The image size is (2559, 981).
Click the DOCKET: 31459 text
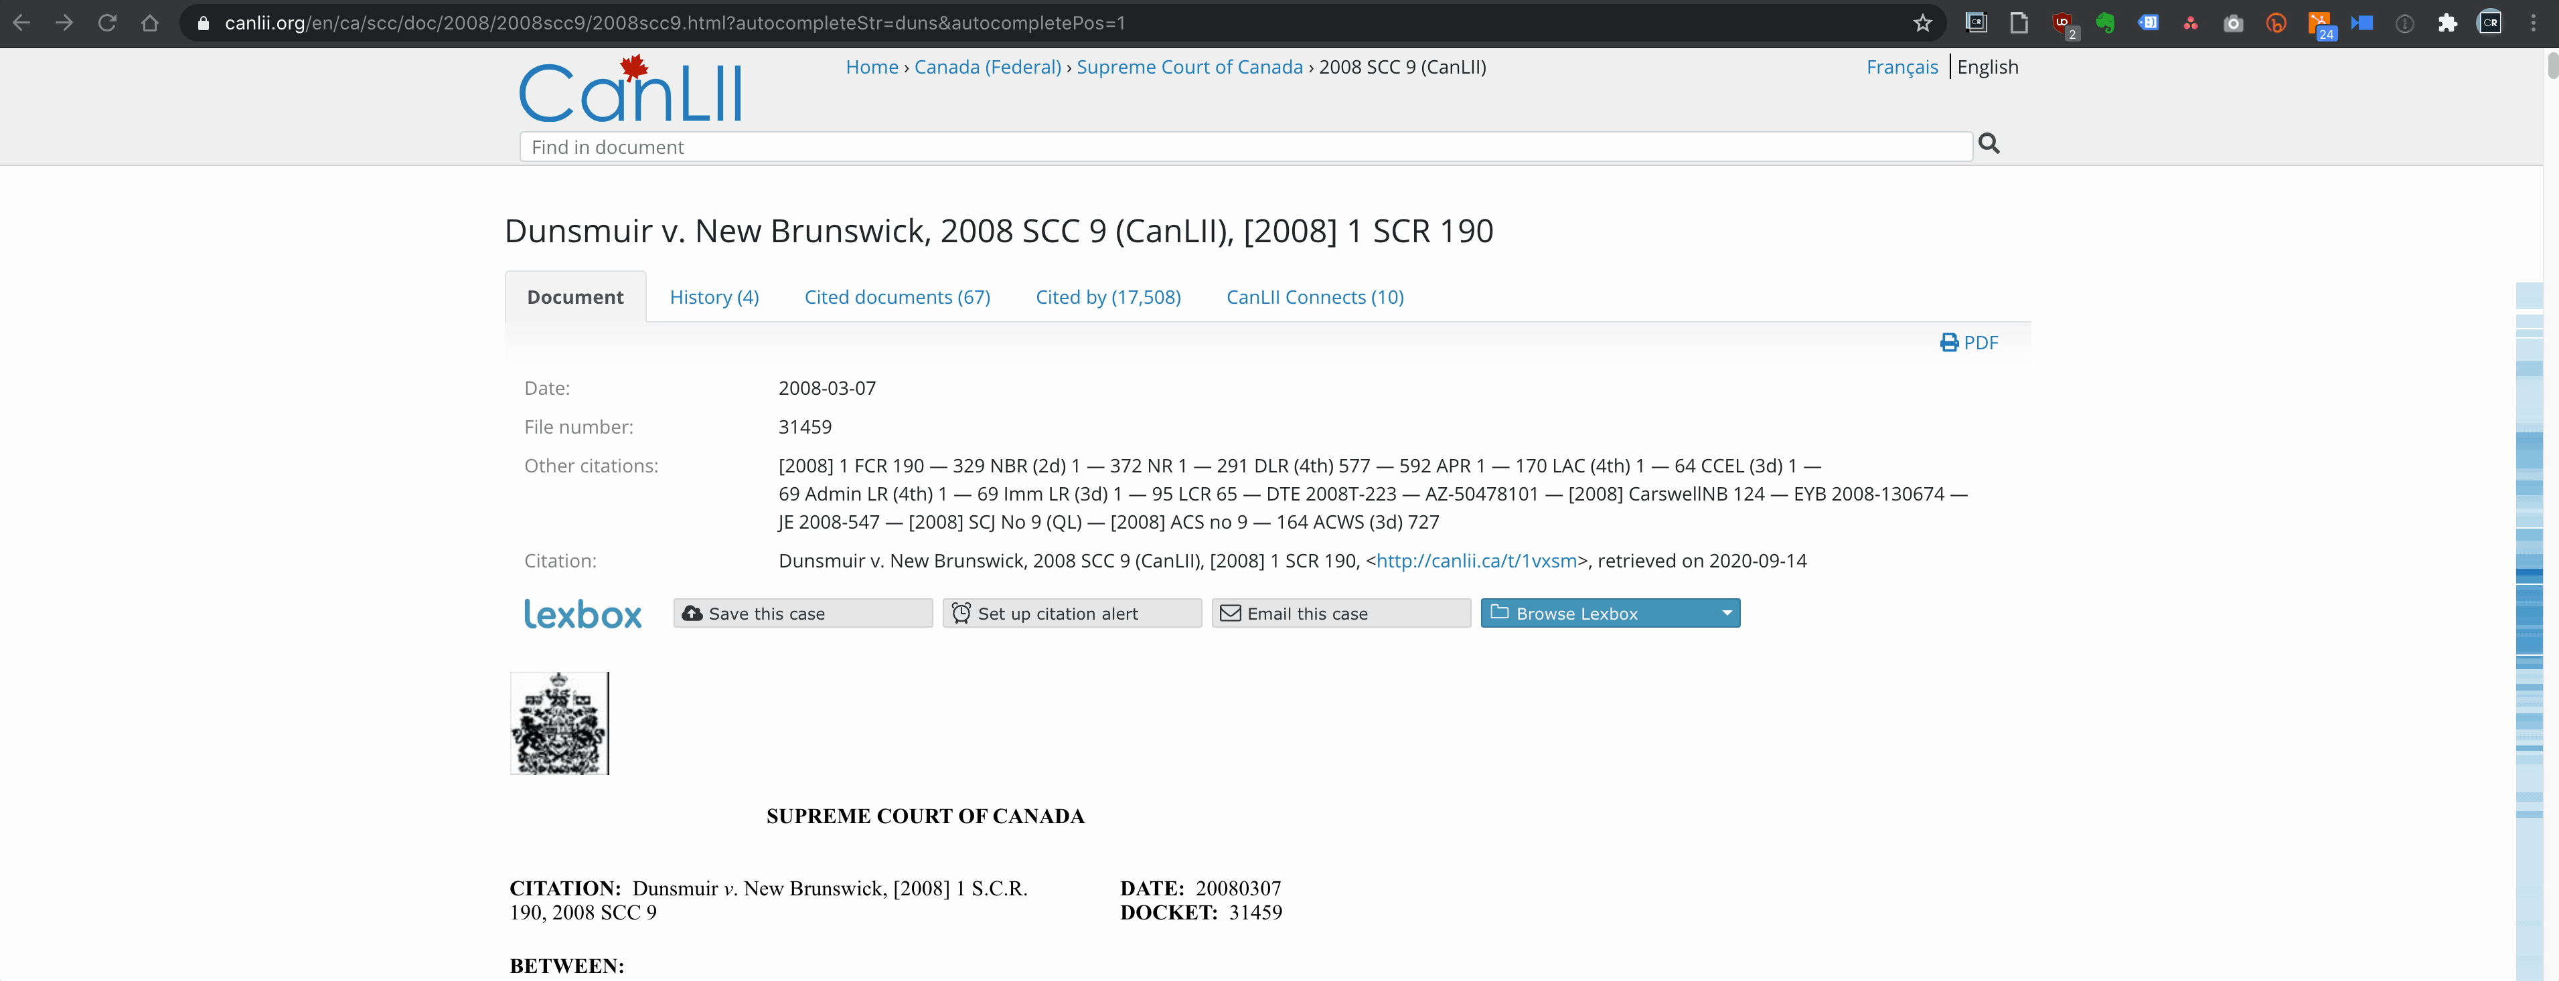click(1201, 913)
